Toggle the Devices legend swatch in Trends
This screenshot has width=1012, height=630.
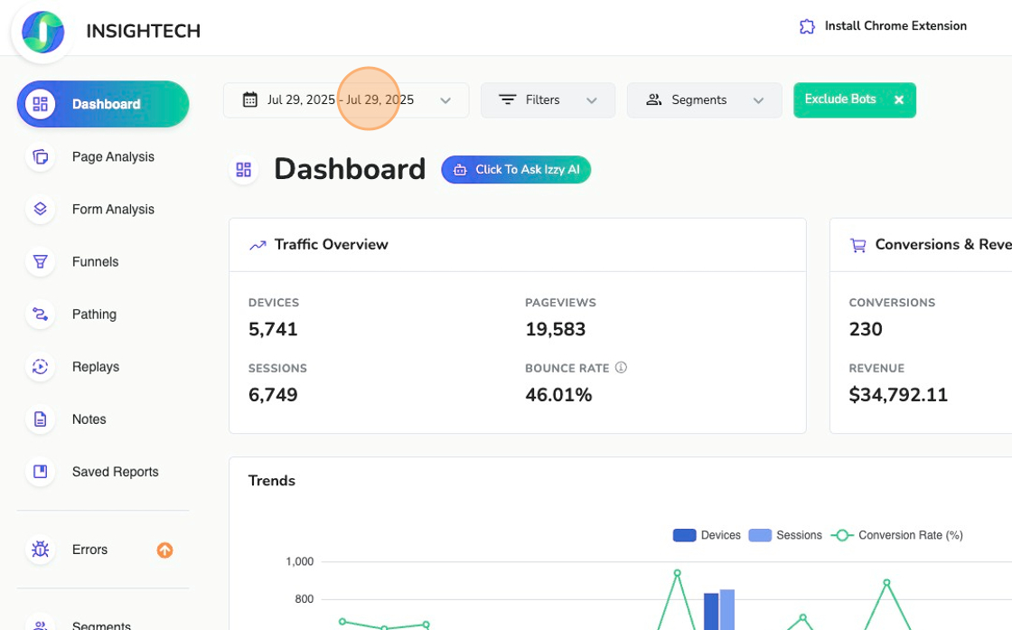pyautogui.click(x=684, y=535)
